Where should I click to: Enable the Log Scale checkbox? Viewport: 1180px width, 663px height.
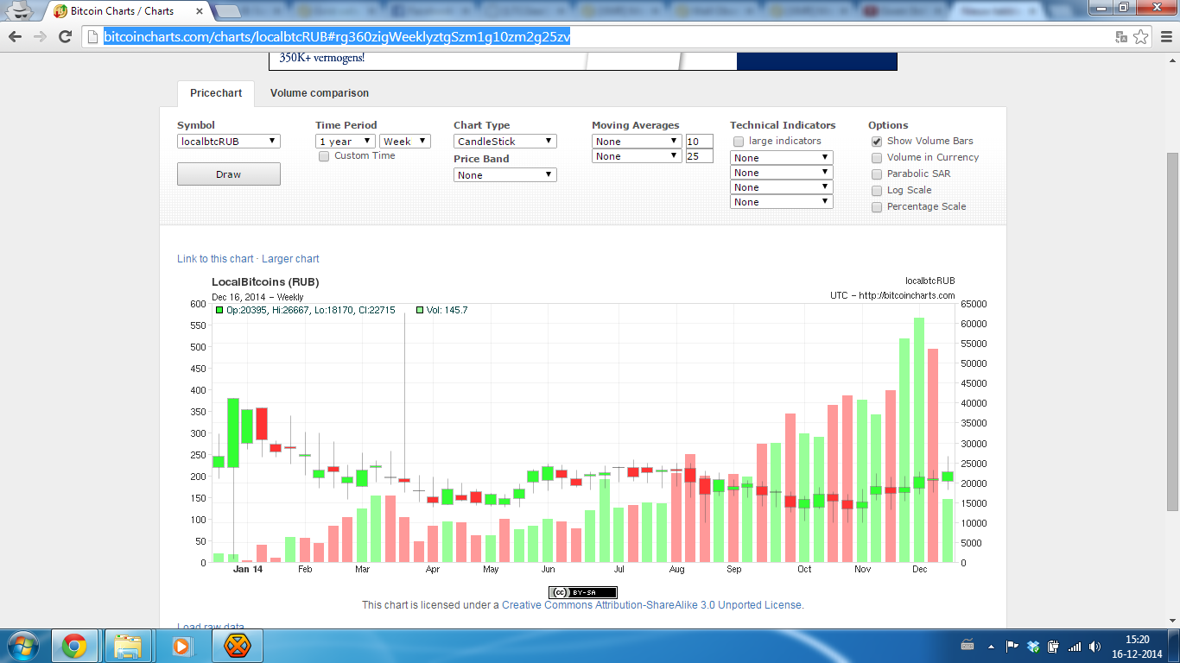877,191
